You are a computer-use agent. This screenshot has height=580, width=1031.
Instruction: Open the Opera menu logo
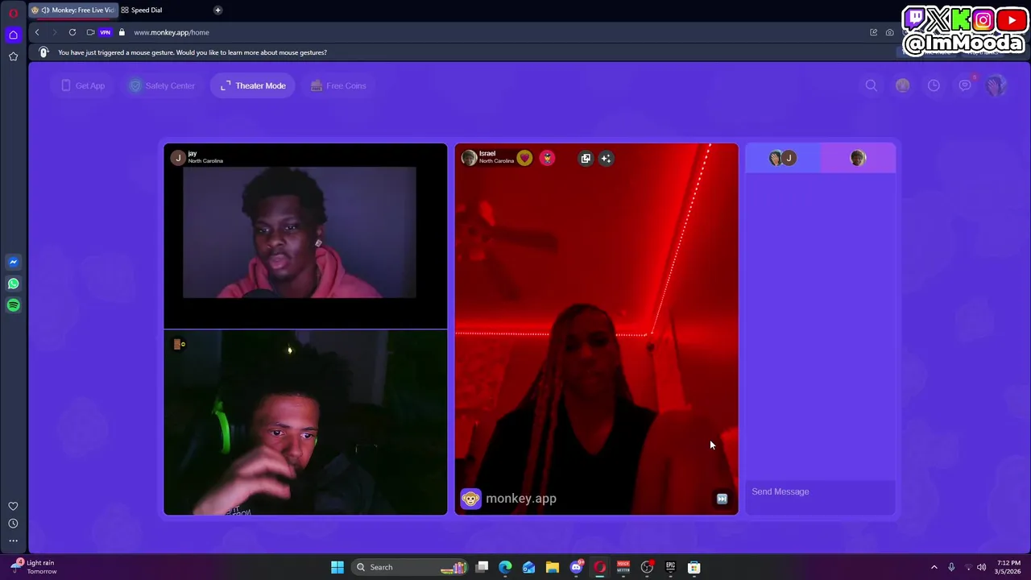pos(13,13)
